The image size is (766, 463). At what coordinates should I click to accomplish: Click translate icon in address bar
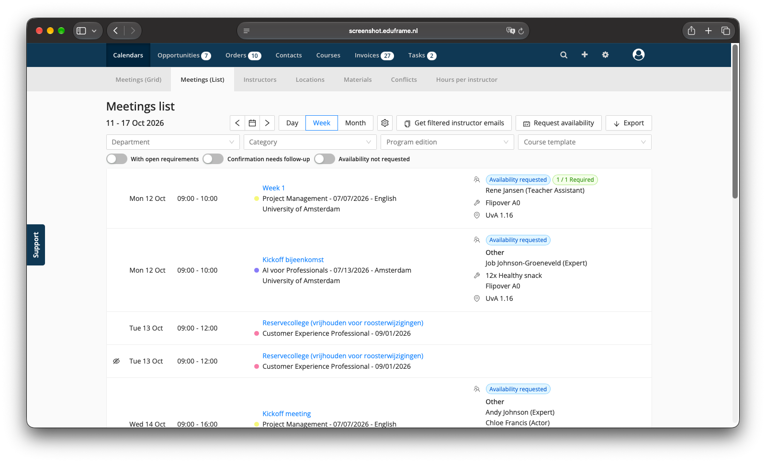click(x=510, y=31)
